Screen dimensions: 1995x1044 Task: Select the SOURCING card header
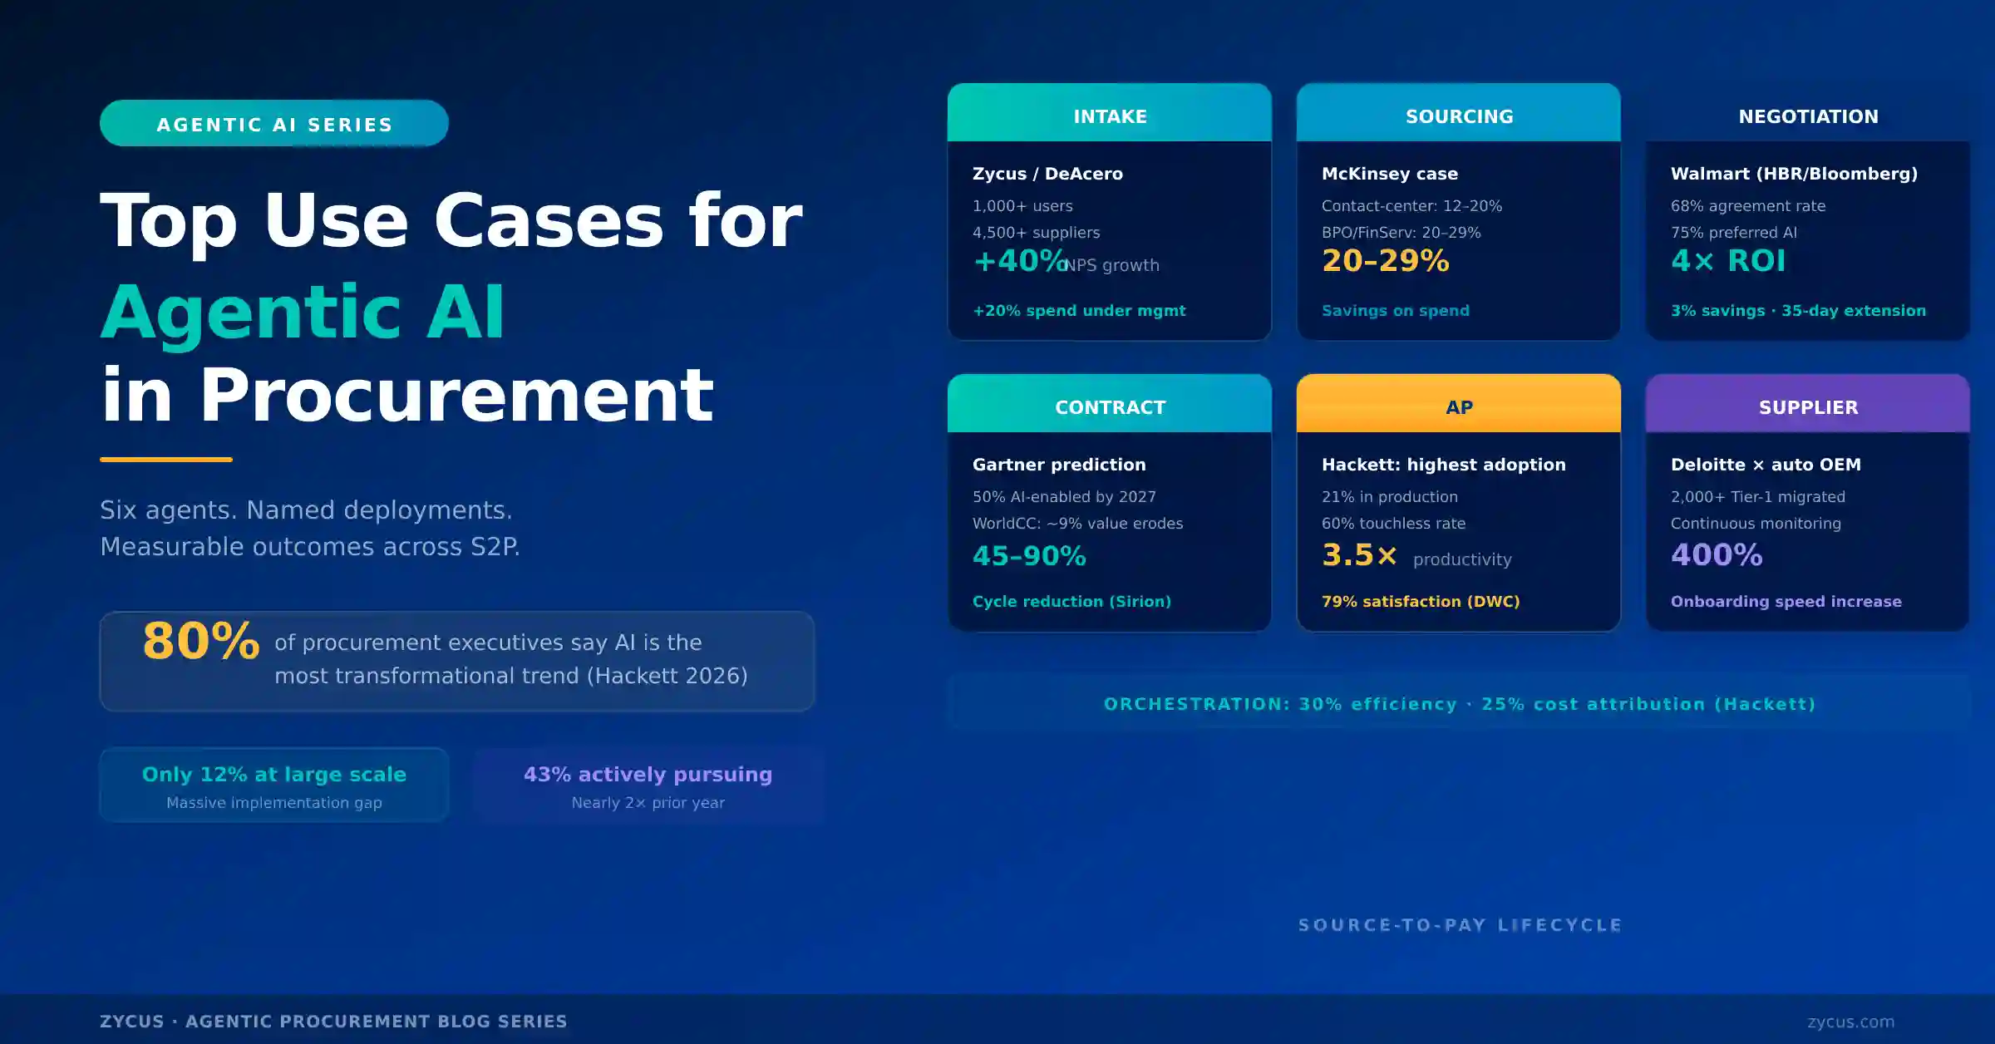pos(1459,116)
